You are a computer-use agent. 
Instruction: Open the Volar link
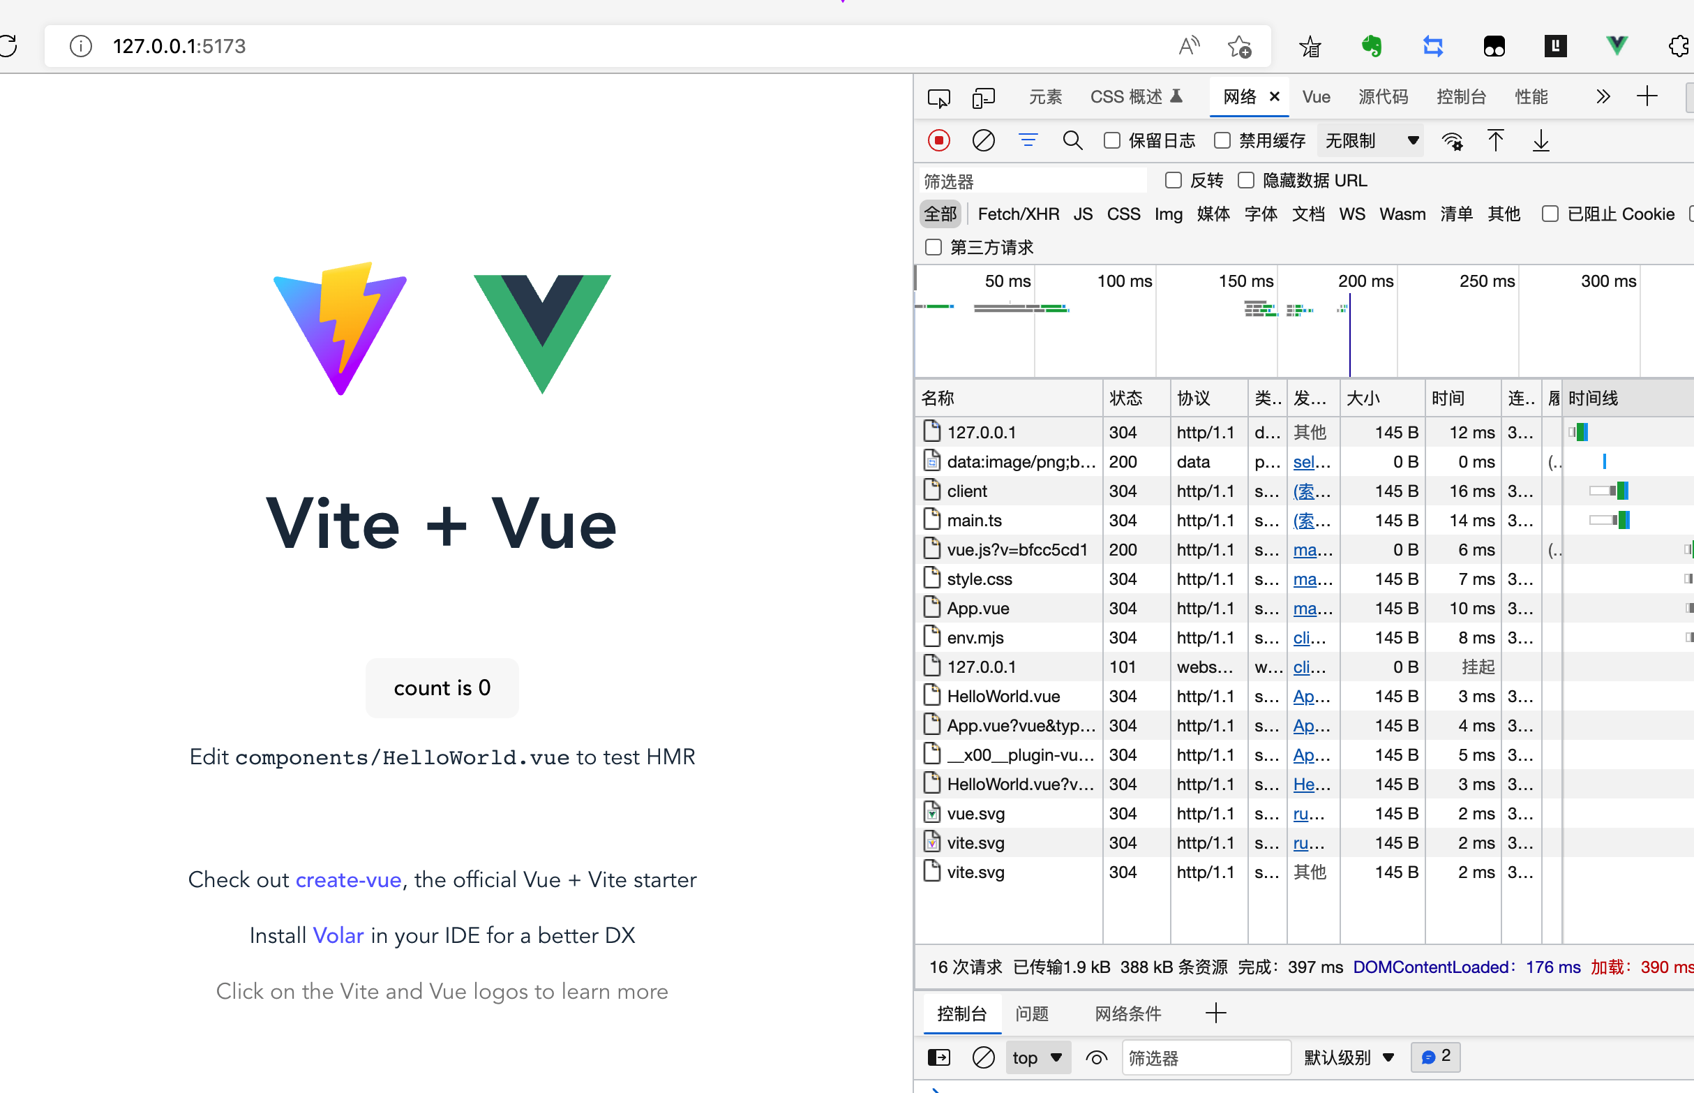[338, 935]
